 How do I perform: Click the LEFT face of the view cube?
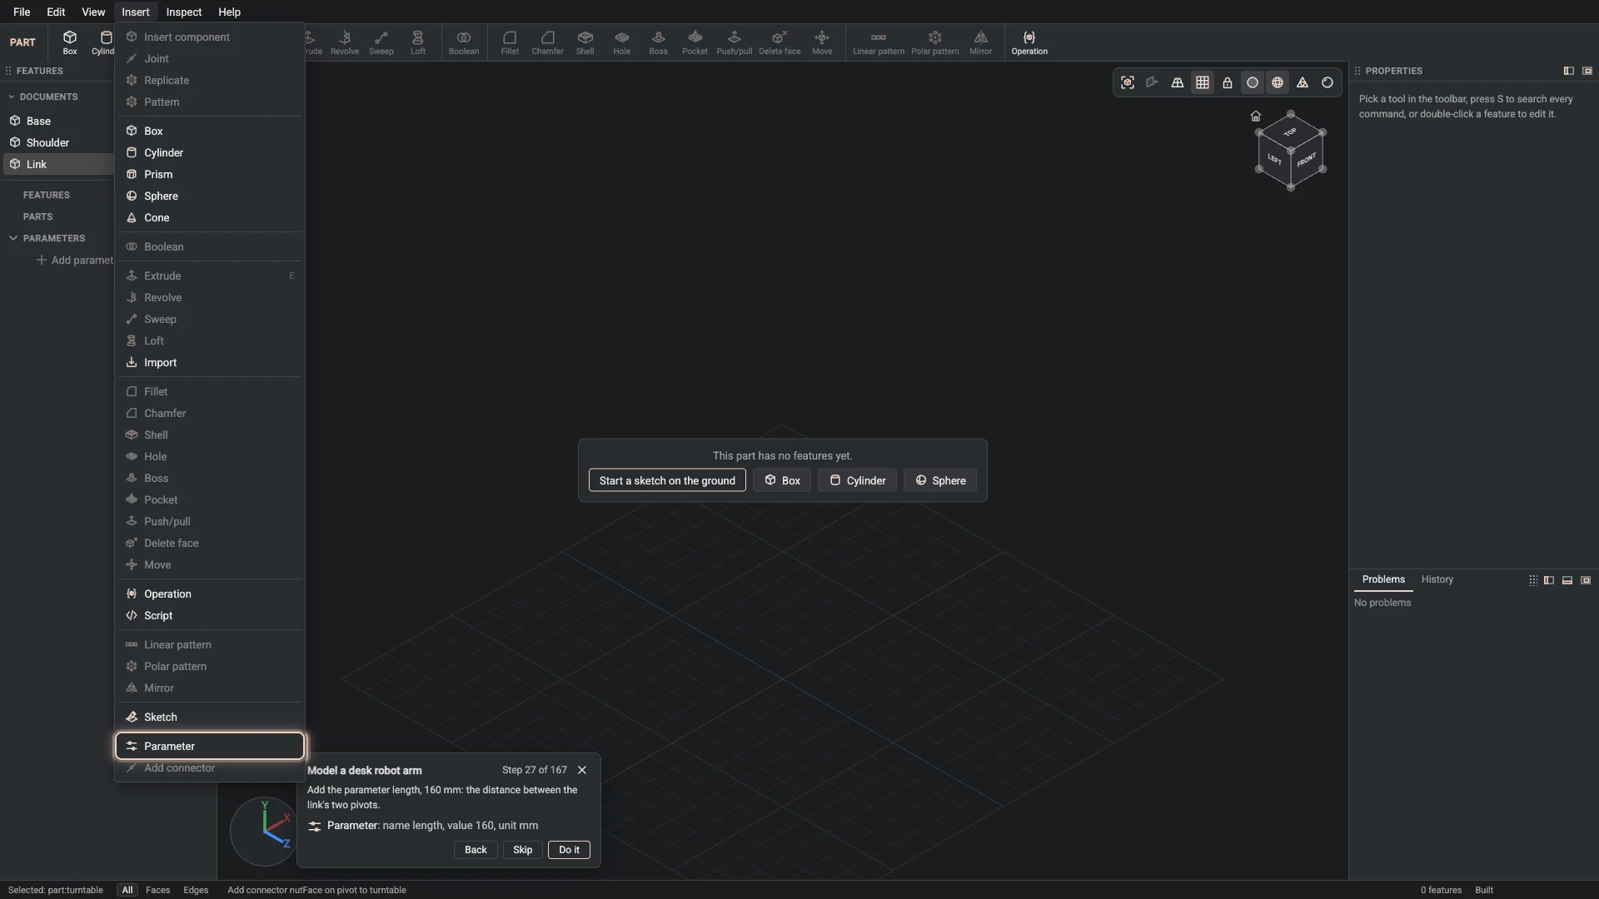point(1274,160)
